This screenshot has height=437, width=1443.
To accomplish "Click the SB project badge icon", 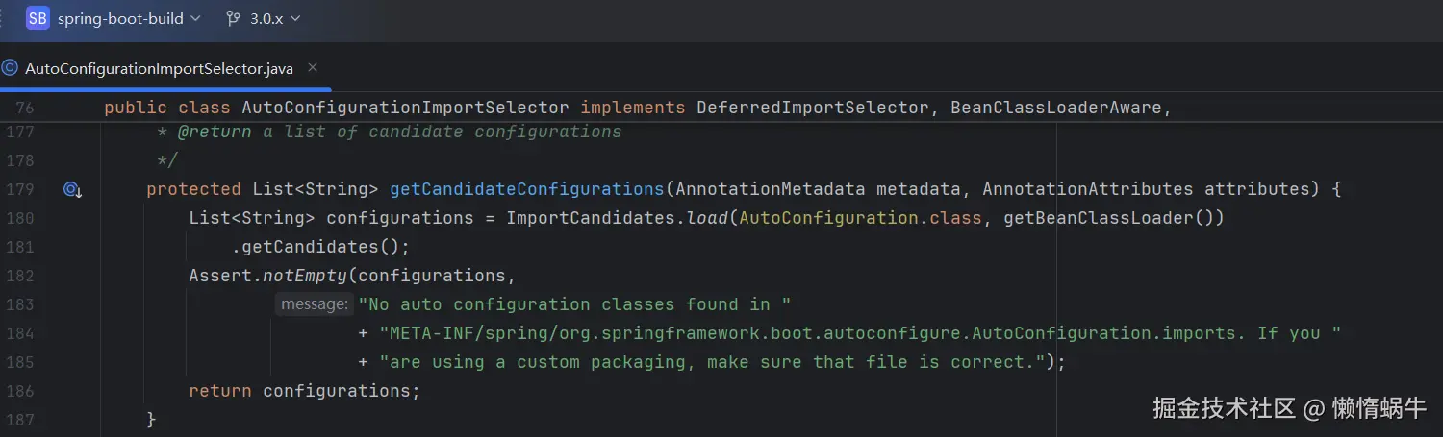I will (x=38, y=18).
